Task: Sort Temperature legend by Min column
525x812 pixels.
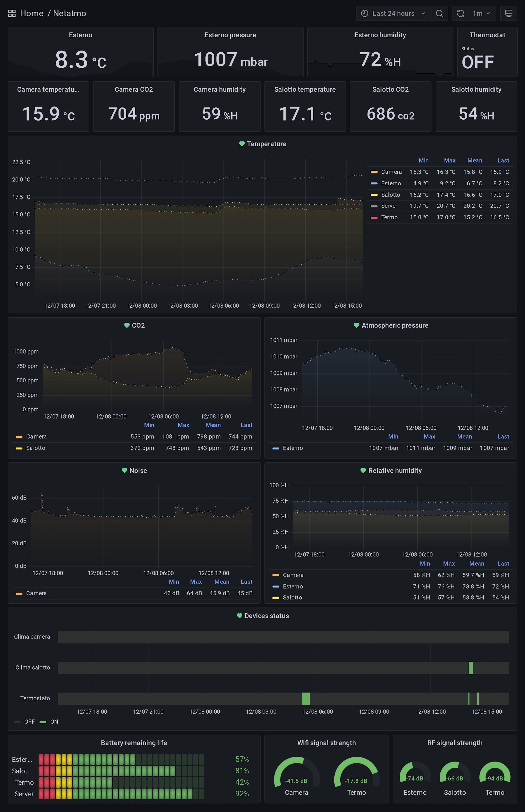Action: 423,160
